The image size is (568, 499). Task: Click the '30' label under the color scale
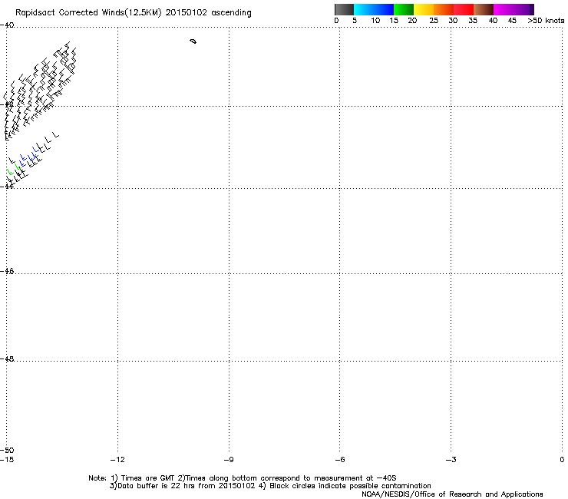[x=453, y=21]
